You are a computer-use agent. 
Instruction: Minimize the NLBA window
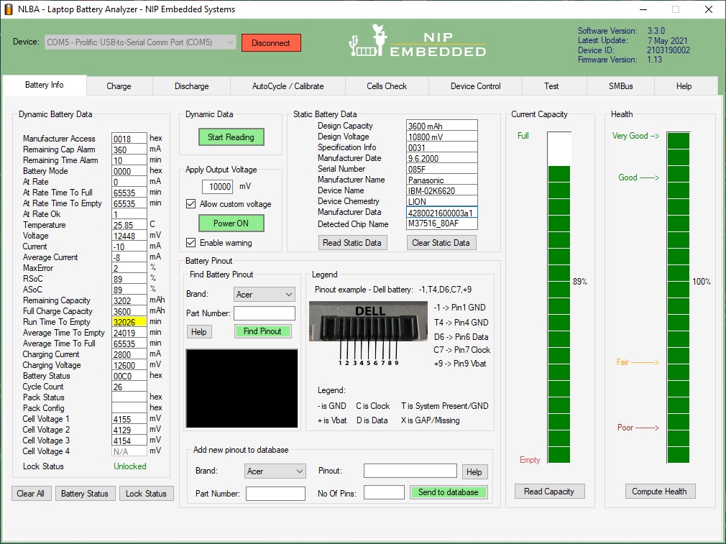tap(643, 9)
